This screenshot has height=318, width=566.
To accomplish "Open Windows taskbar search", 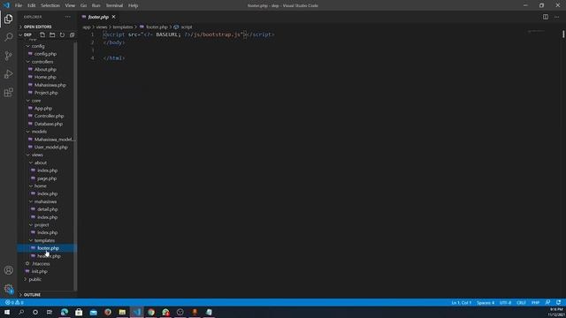I will 21,312.
